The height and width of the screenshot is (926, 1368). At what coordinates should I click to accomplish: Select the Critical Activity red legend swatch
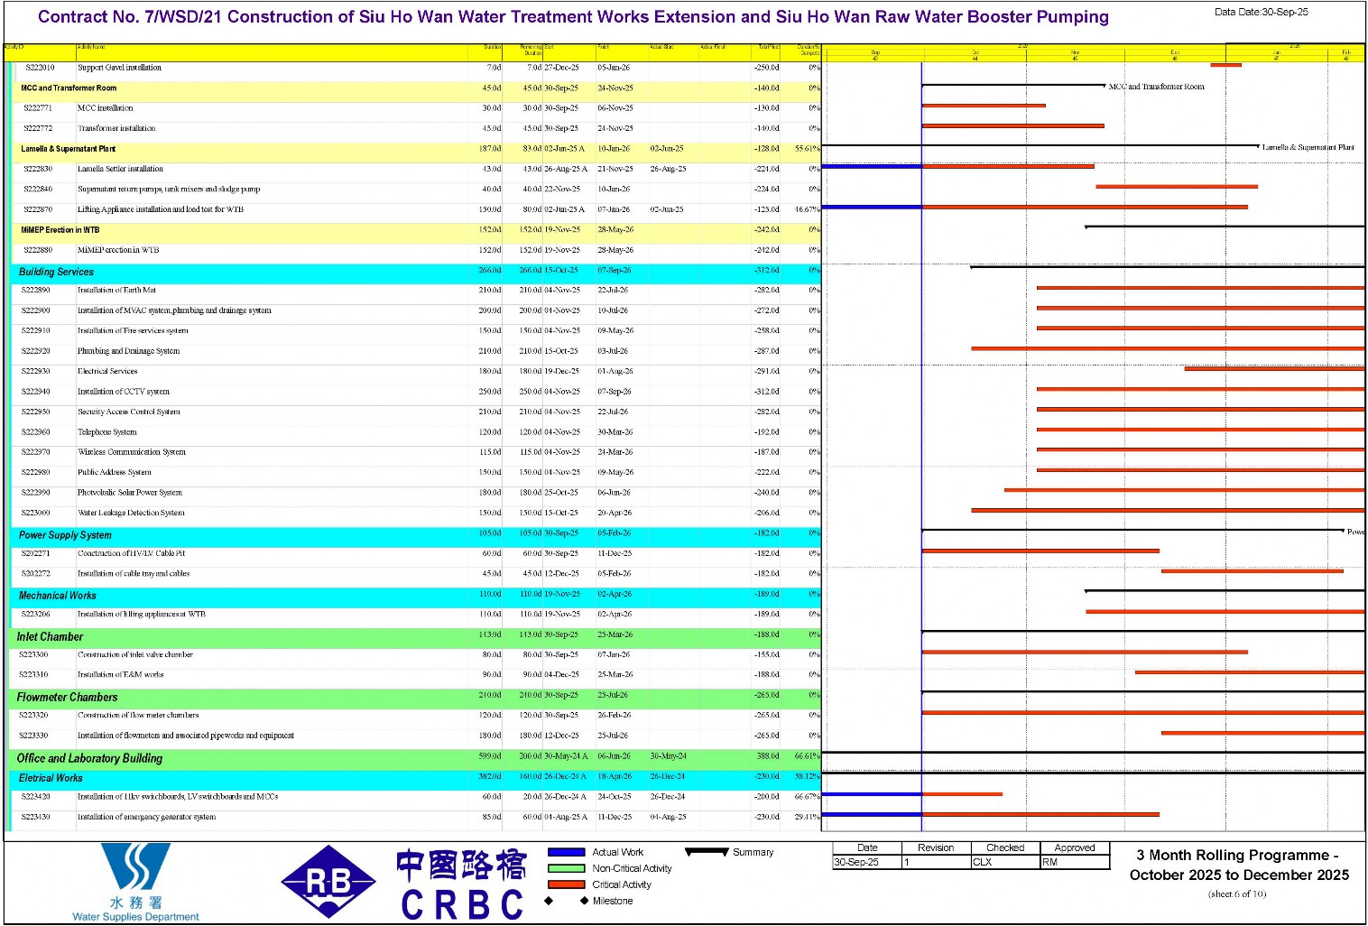(567, 884)
